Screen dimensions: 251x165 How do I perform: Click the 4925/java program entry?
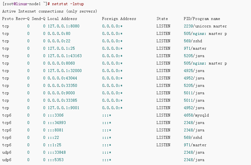194,71
